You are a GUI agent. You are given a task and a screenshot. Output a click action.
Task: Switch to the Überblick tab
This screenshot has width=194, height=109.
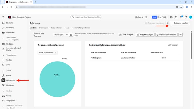coord(33,28)
